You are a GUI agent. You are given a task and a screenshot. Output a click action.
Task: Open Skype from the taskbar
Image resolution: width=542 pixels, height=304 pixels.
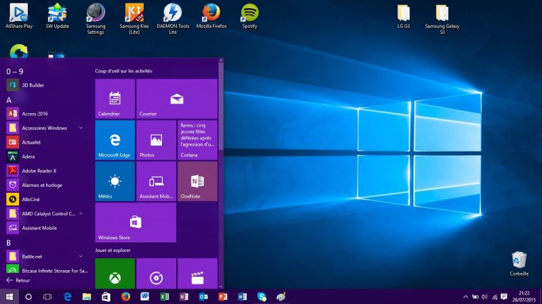tap(262, 297)
